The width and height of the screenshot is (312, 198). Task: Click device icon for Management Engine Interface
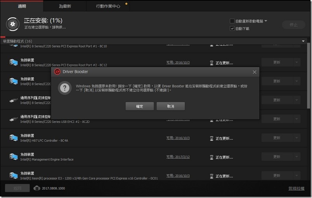tap(14, 157)
